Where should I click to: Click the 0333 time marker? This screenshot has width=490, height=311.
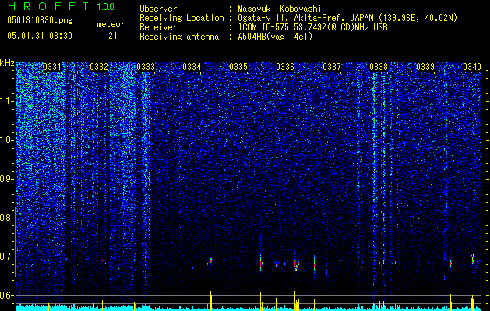[146, 67]
